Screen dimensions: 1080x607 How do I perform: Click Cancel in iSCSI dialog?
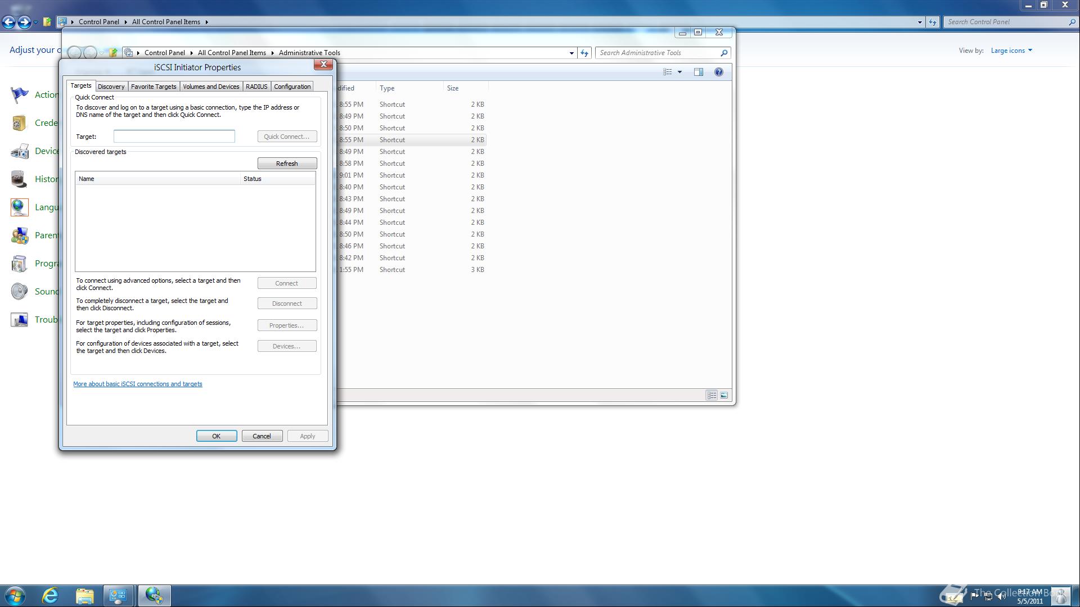click(x=262, y=436)
